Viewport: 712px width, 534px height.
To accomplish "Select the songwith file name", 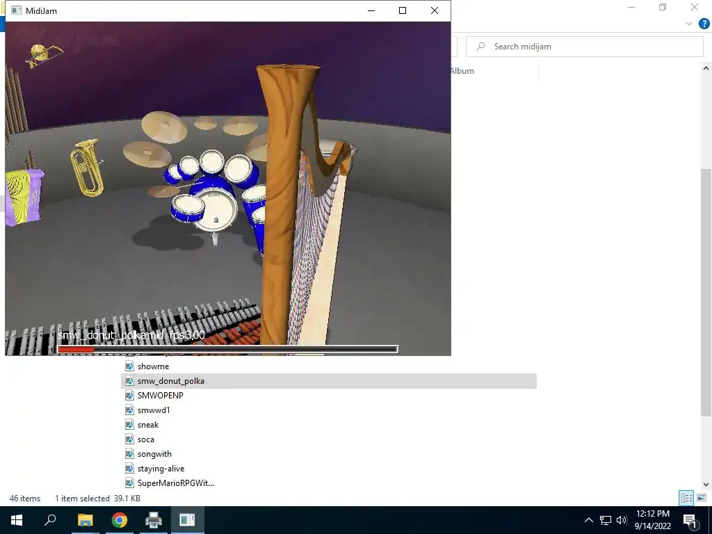I will tap(154, 454).
